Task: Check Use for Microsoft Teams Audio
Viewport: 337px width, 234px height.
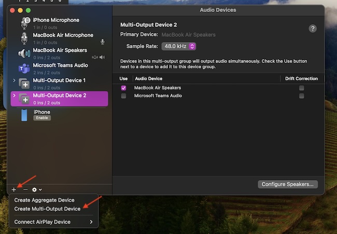Action: click(123, 96)
